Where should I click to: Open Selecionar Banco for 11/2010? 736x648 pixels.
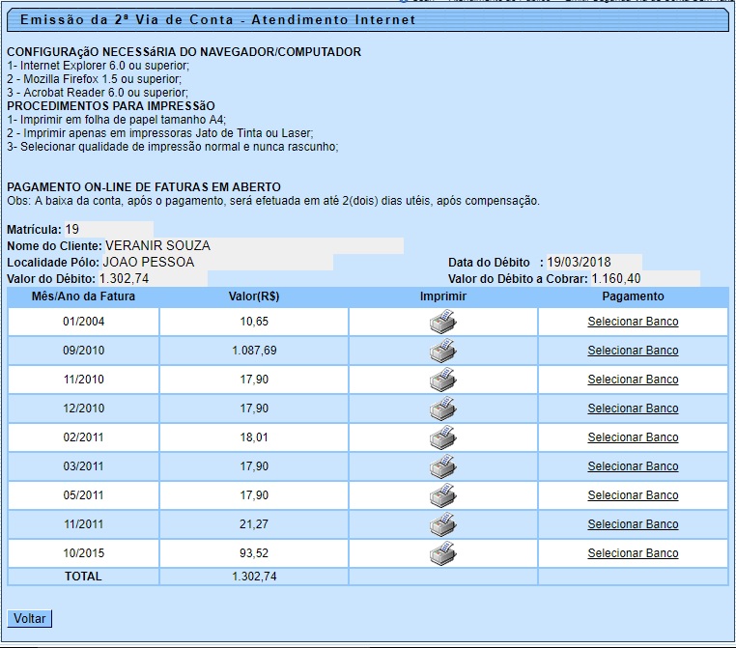633,380
